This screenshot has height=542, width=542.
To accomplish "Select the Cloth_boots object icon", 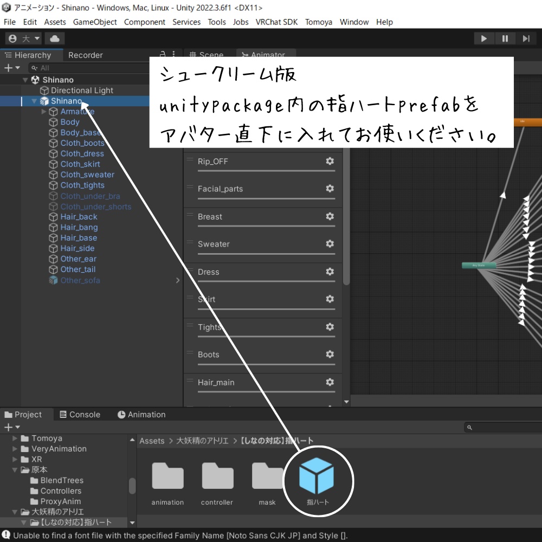I will [x=53, y=143].
